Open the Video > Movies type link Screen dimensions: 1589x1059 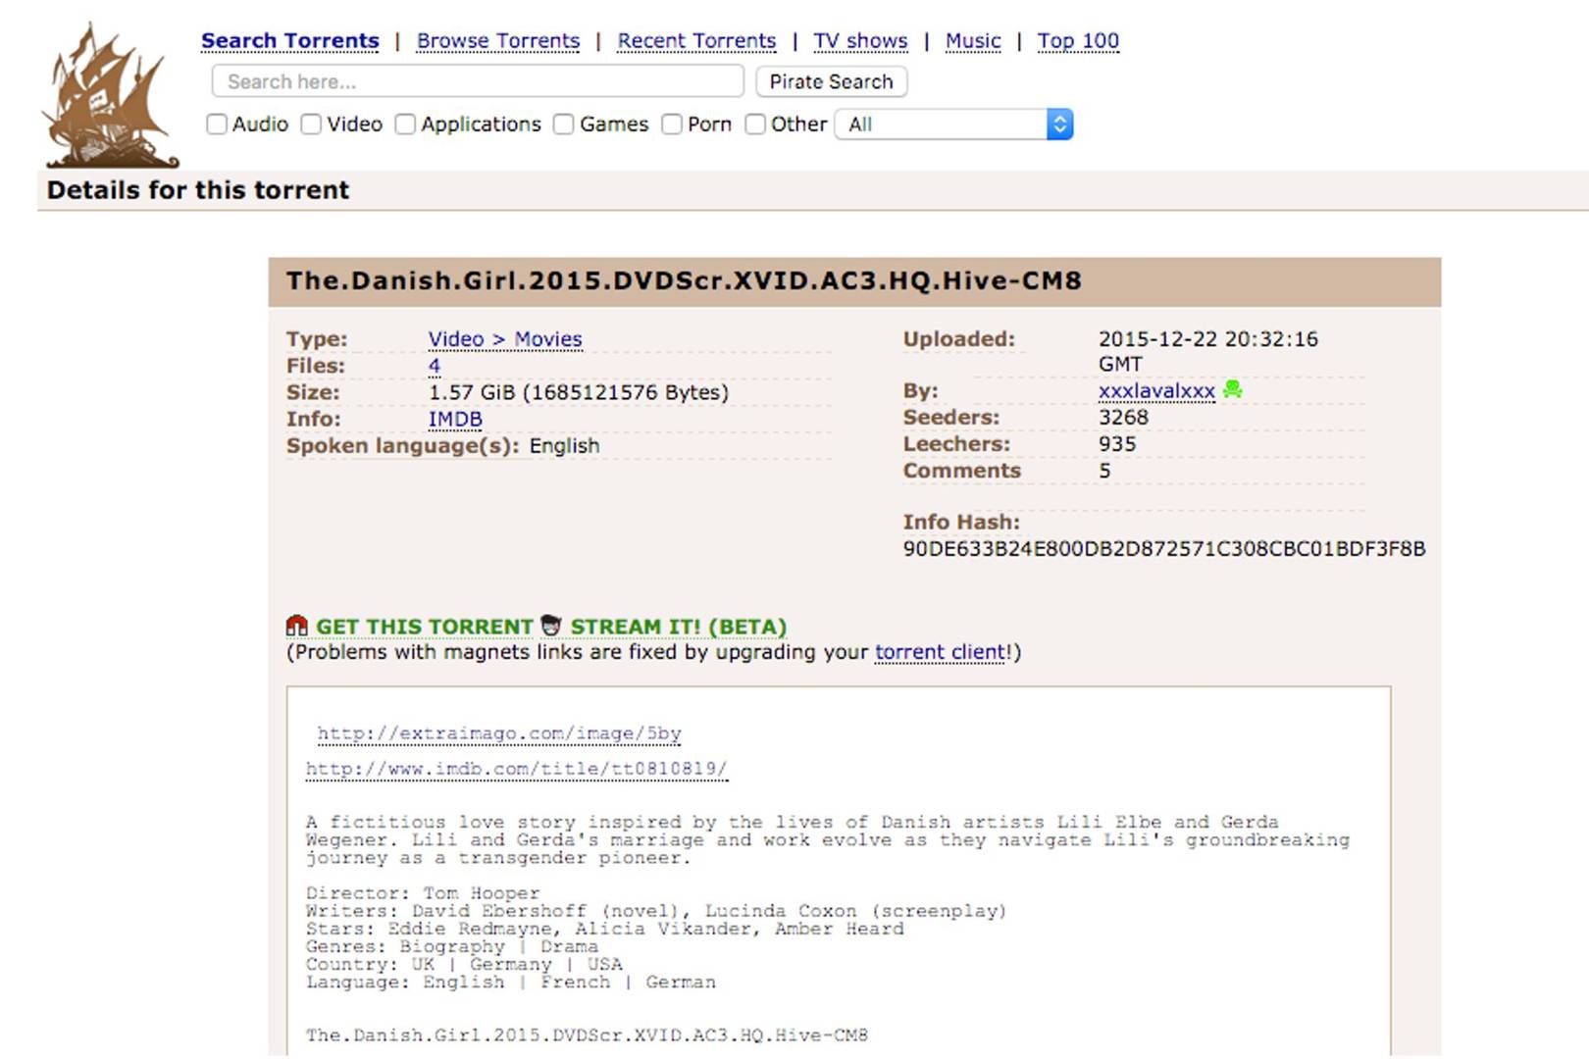(505, 339)
